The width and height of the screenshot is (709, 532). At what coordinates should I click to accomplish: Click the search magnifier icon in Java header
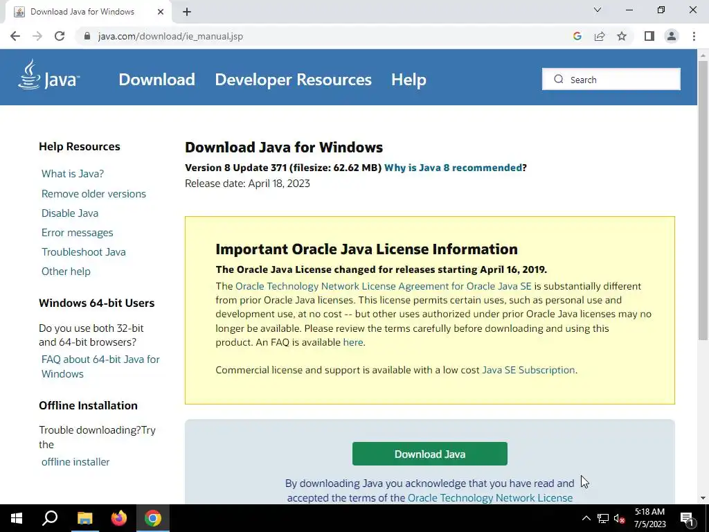coord(559,79)
